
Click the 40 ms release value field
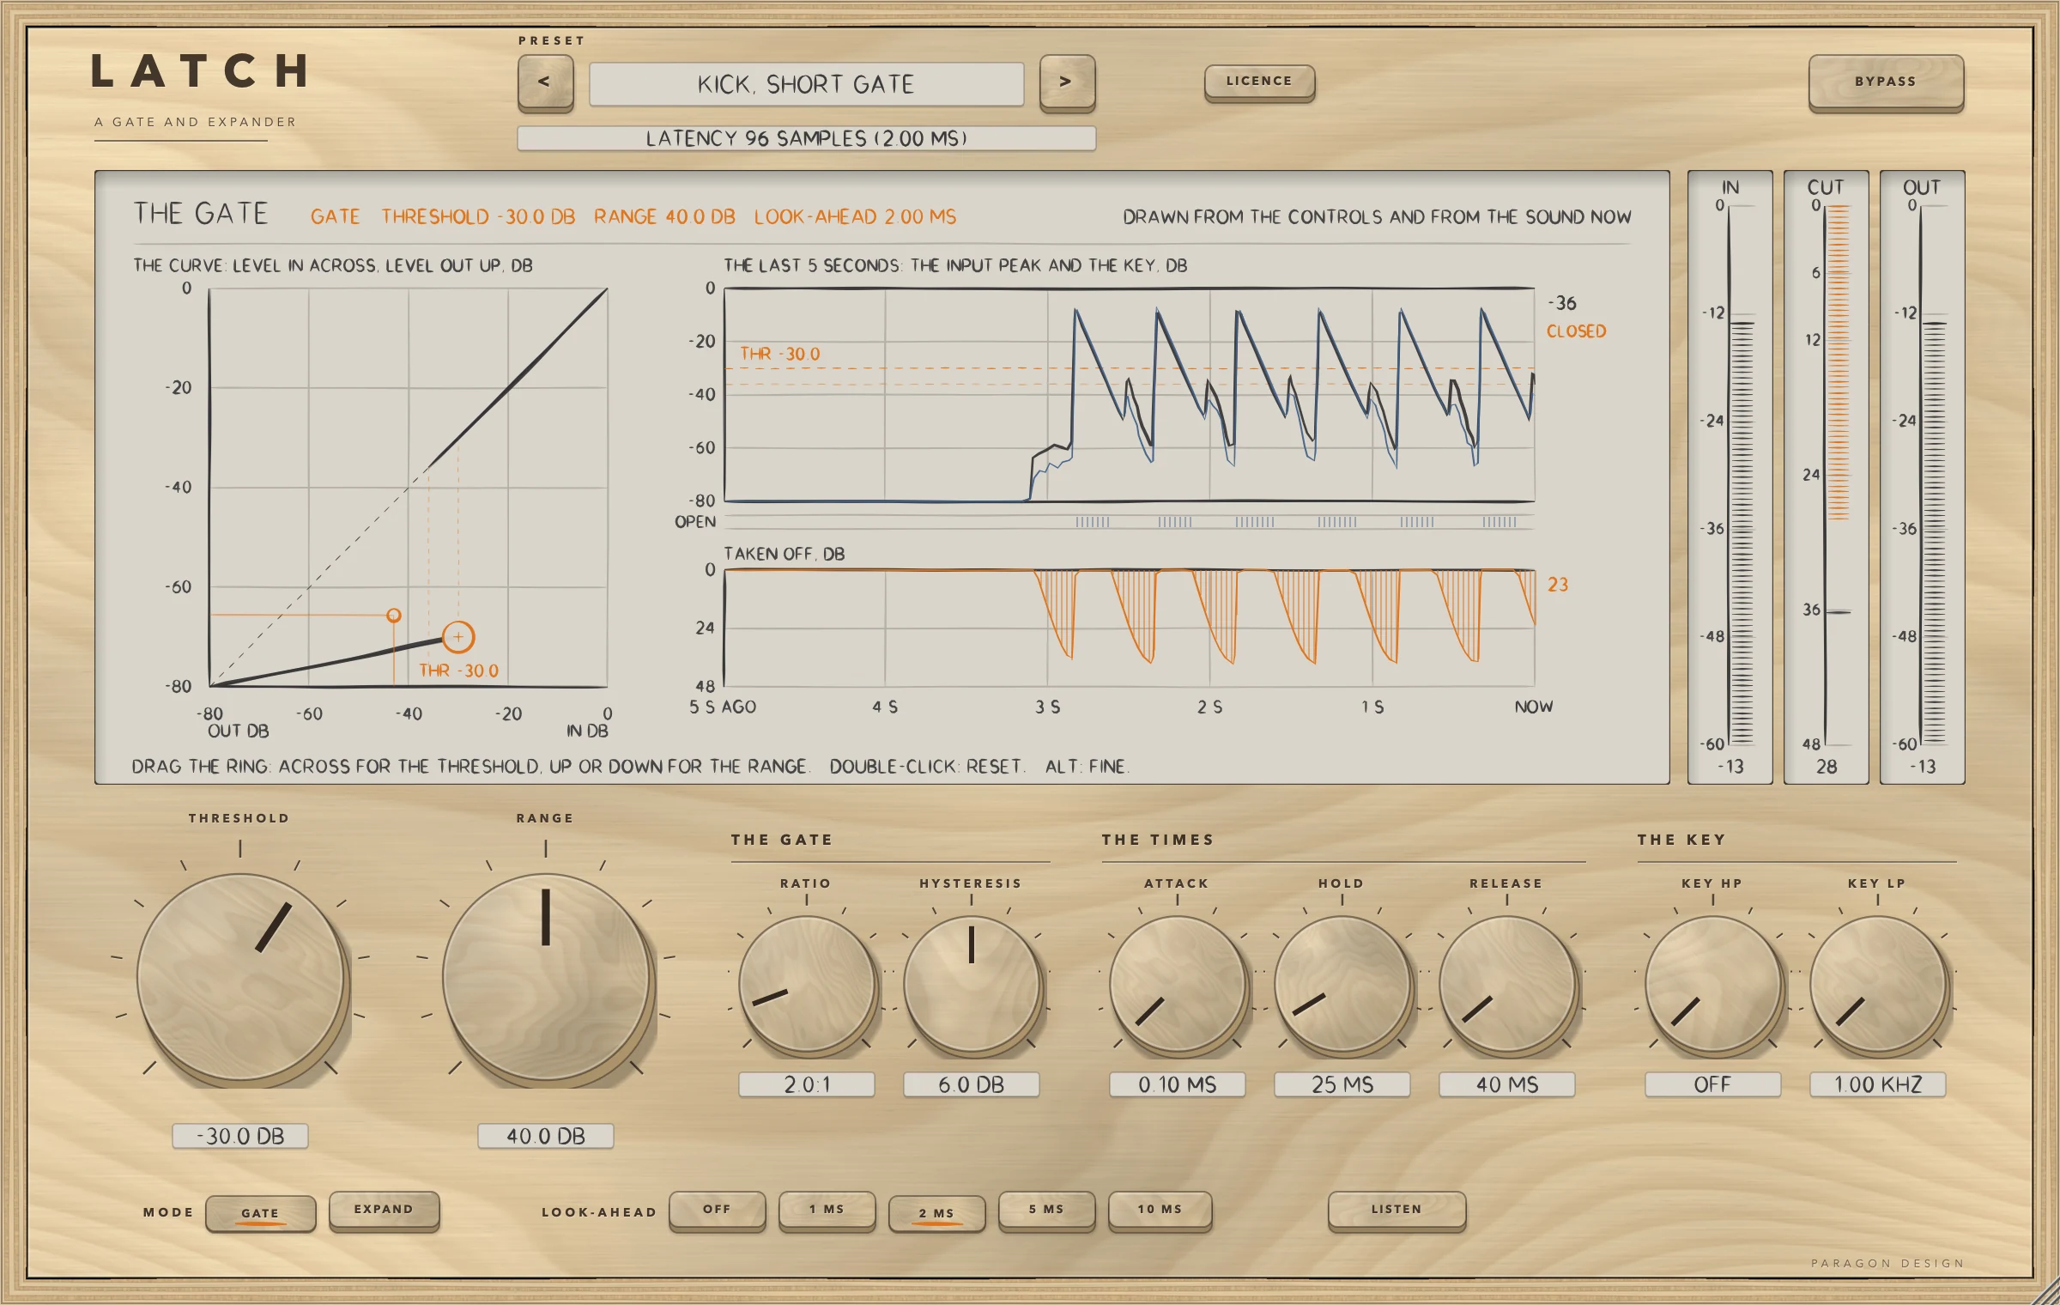pos(1507,1084)
